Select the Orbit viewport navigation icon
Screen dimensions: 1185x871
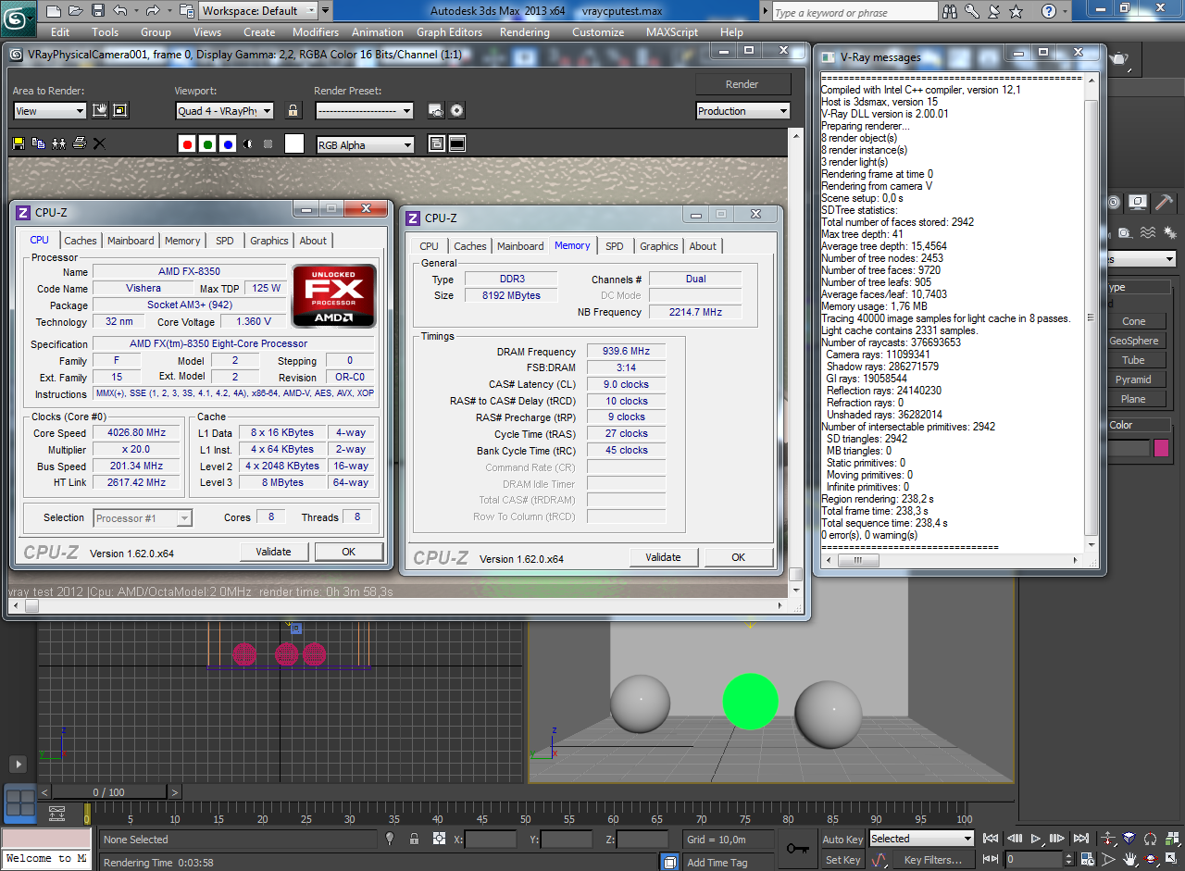[1150, 860]
